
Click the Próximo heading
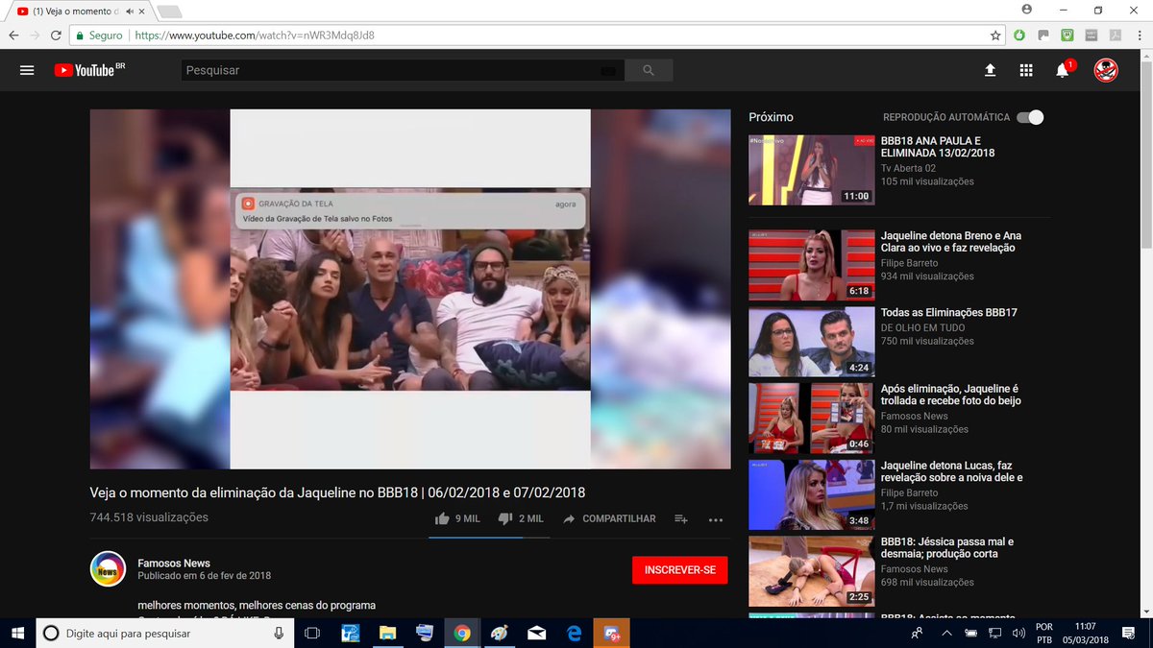772,117
